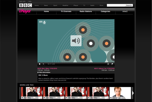The image size is (152, 102).
Task: Click the pink iPlayer logo
Action: pos(25,11)
